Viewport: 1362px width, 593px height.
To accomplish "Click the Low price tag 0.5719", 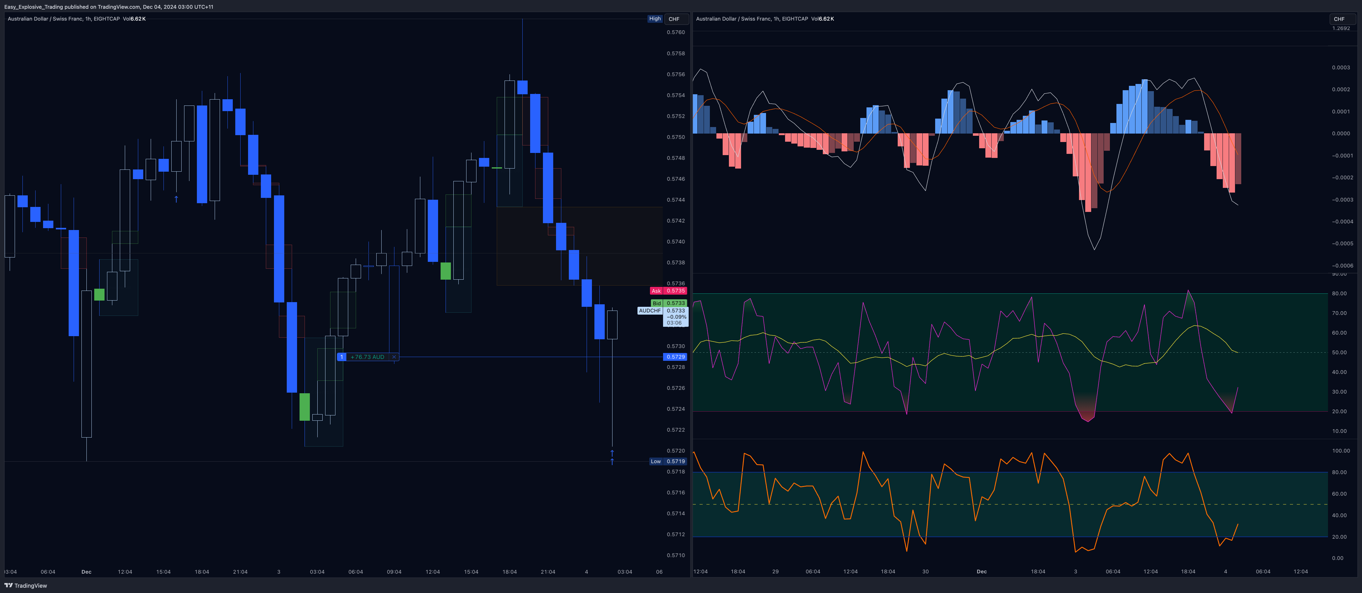I will (x=675, y=461).
